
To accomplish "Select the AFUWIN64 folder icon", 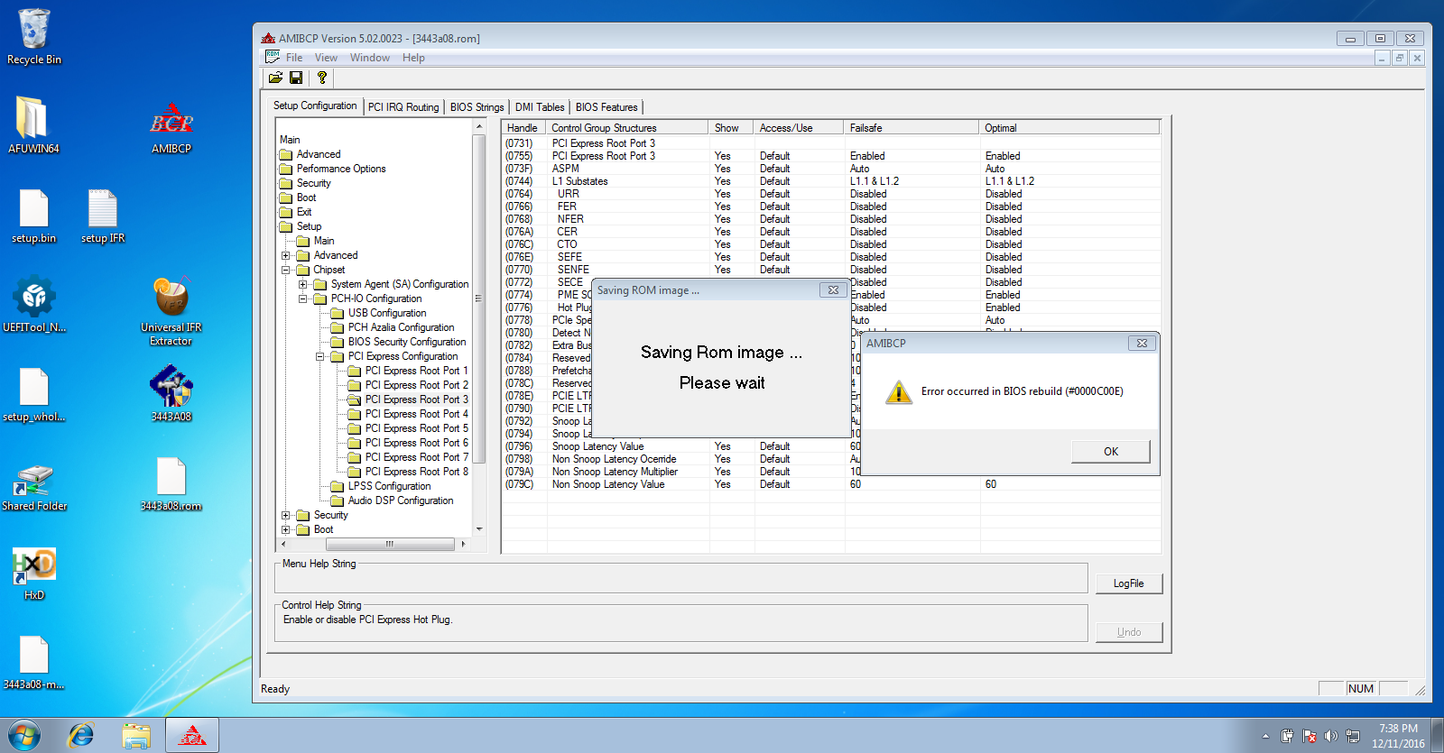I will tap(33, 125).
